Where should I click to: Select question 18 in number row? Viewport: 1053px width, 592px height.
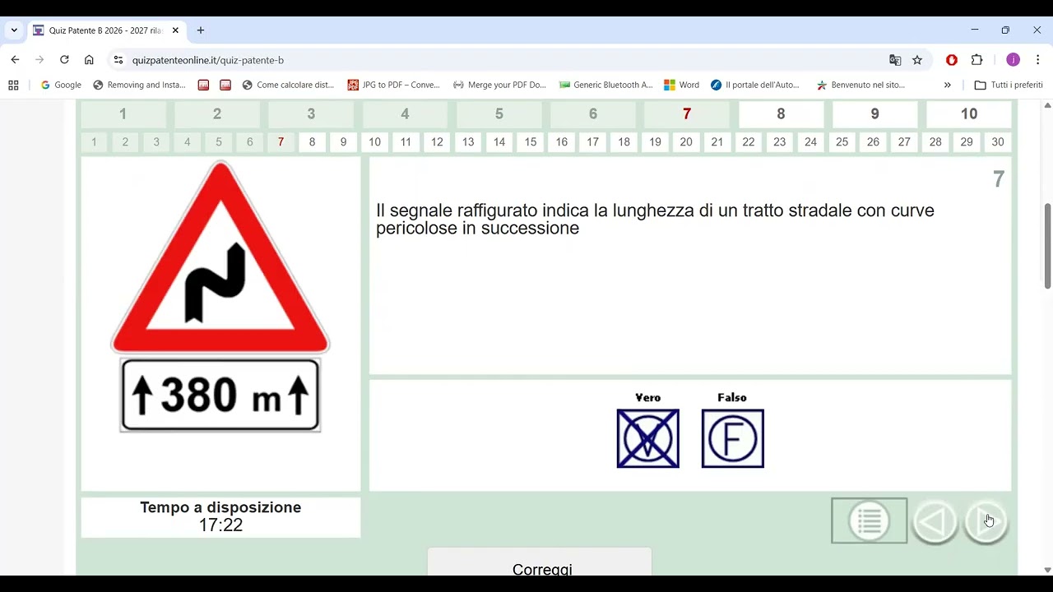(x=624, y=142)
